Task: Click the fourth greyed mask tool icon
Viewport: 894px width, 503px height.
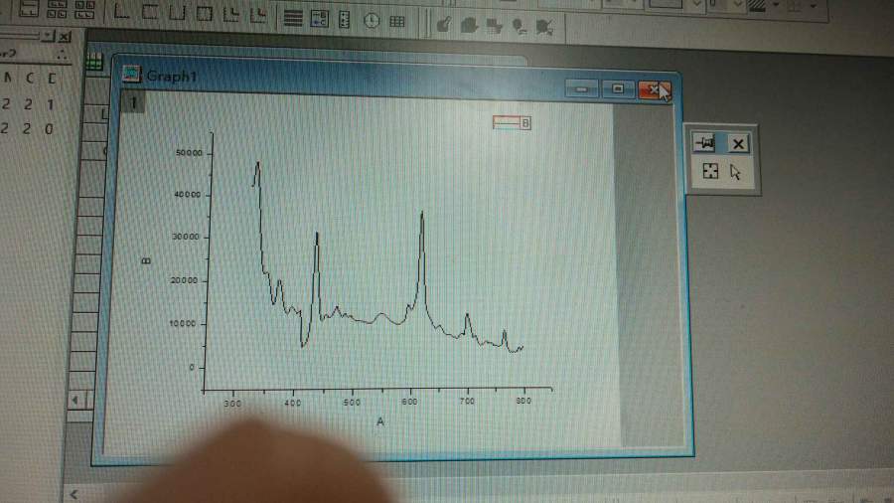Action: pyautogui.click(x=520, y=26)
